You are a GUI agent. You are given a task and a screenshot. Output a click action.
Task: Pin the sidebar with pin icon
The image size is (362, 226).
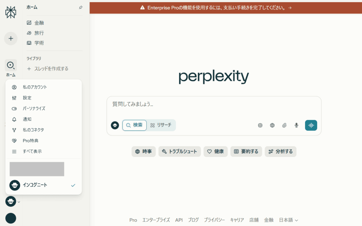tap(81, 7)
